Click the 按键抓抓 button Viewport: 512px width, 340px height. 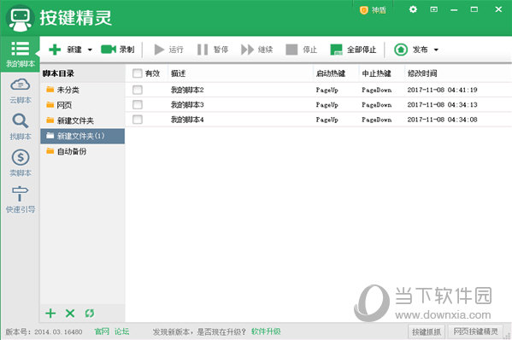point(427,331)
